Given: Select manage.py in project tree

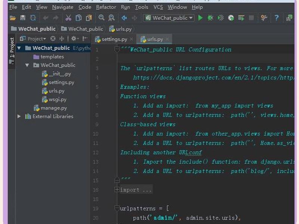Looking at the screenshot, I should click(50, 108).
